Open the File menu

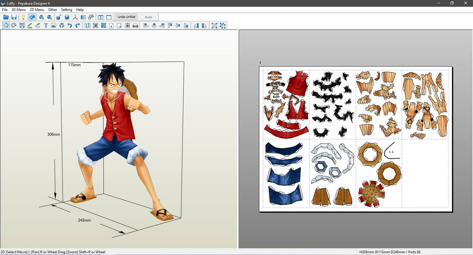[x=5, y=10]
